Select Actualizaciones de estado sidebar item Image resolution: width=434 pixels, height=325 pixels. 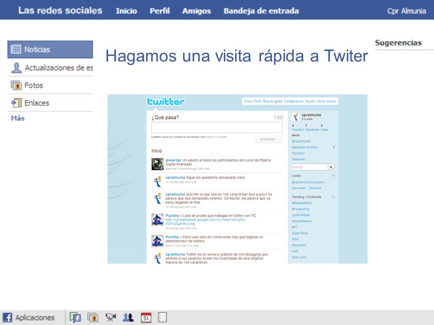pos(50,67)
